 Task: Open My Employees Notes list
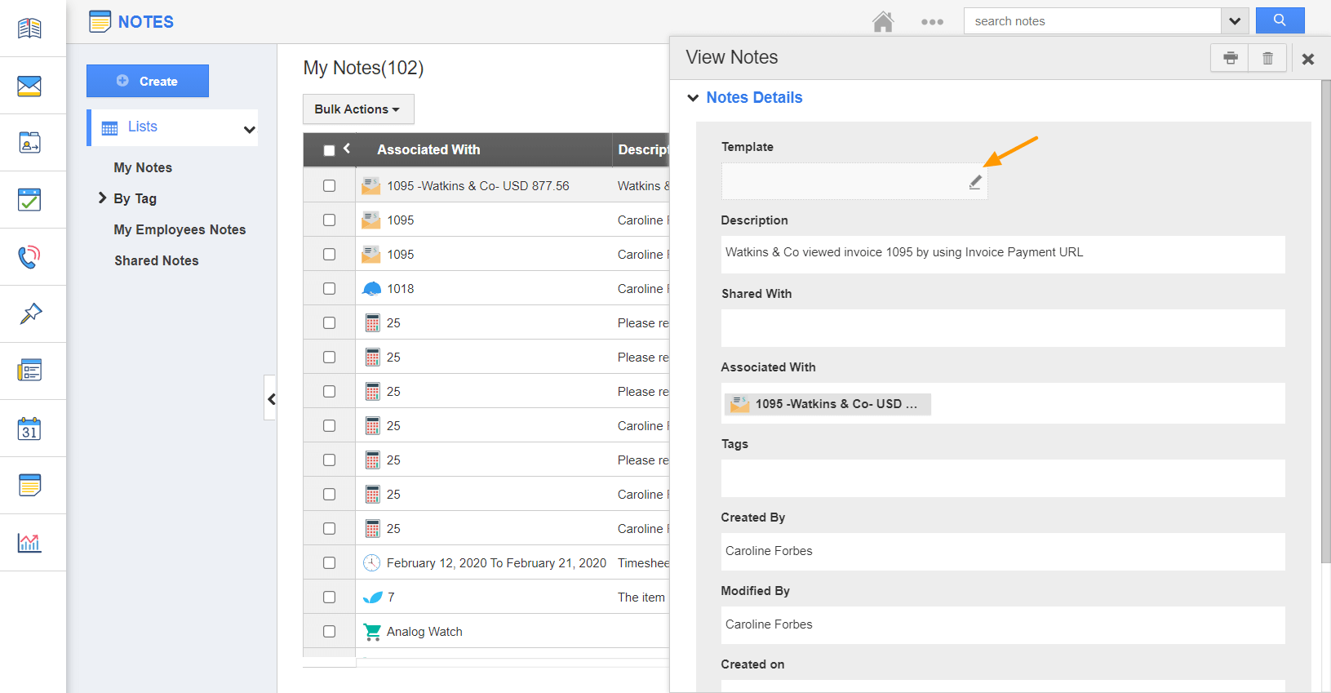(x=180, y=230)
